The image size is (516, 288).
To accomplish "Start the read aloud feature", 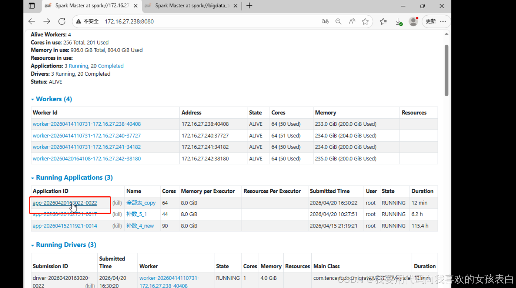I will tap(352, 22).
